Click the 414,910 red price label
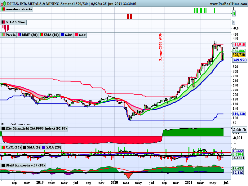Image resolution: width=248 pixels, height=186 pixels. click(238, 45)
